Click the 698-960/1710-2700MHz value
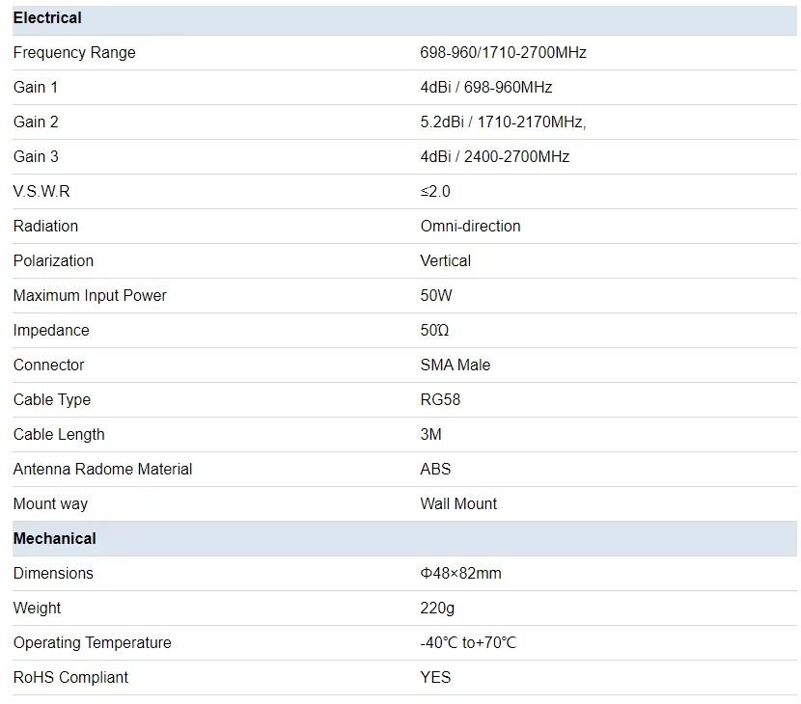Viewport: 801px width, 704px height. pyautogui.click(x=503, y=53)
